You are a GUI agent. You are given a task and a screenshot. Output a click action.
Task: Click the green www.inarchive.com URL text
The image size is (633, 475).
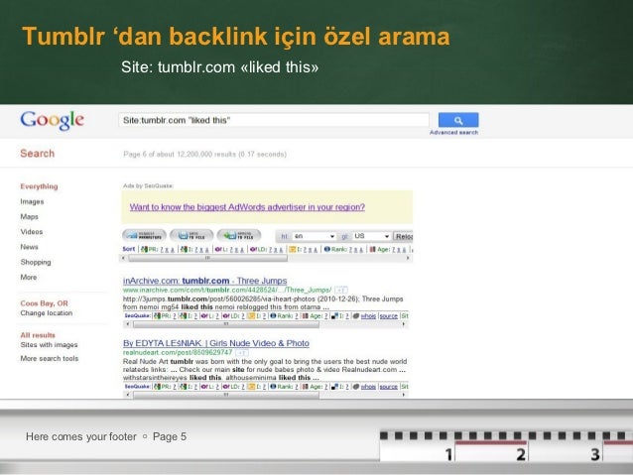pyautogui.click(x=227, y=291)
